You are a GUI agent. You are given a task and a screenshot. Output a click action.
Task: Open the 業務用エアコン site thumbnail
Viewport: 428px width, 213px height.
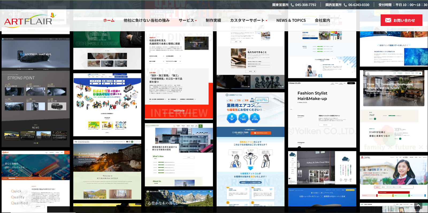(x=250, y=149)
